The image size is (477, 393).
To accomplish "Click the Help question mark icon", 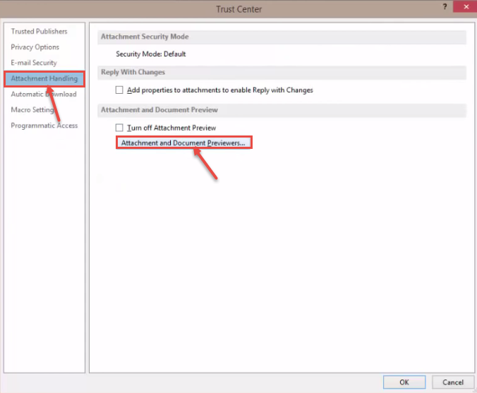I will tap(445, 6).
